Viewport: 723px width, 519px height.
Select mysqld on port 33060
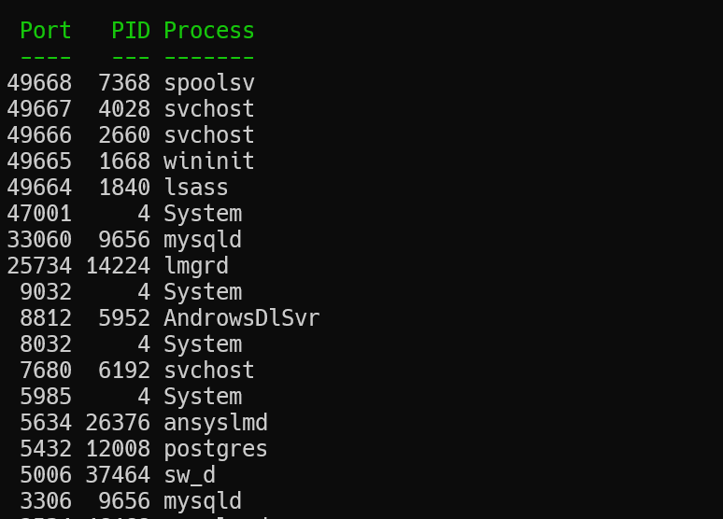203,240
